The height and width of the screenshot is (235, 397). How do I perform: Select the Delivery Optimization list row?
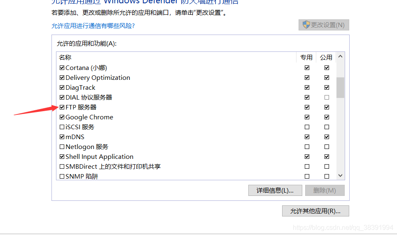(x=98, y=78)
